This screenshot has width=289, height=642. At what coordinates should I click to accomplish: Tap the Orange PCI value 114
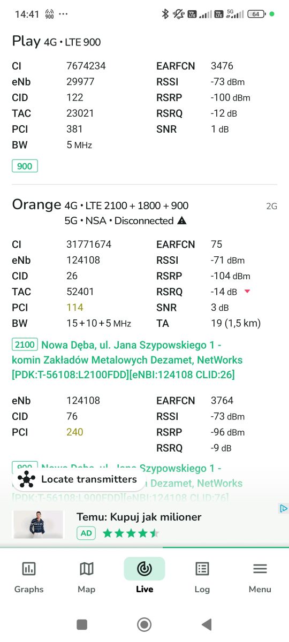(75, 308)
